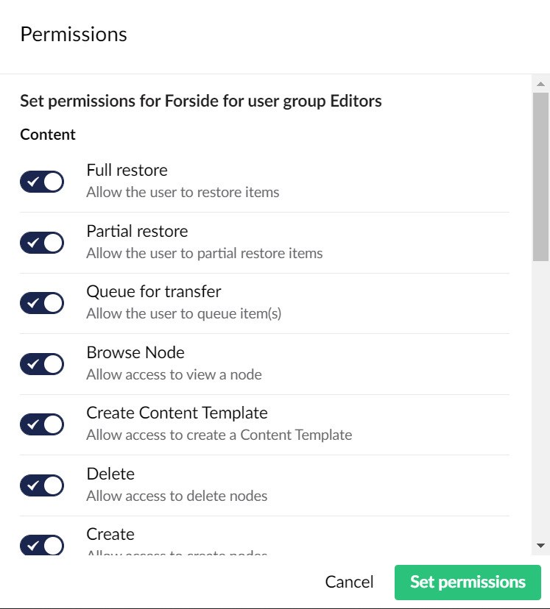
Task: Toggle off Browse Node access
Action: tap(41, 363)
